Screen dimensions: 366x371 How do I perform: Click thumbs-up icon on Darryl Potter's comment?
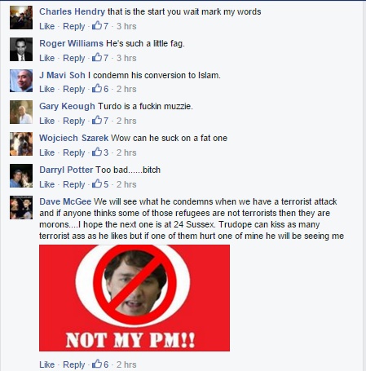[x=97, y=183]
